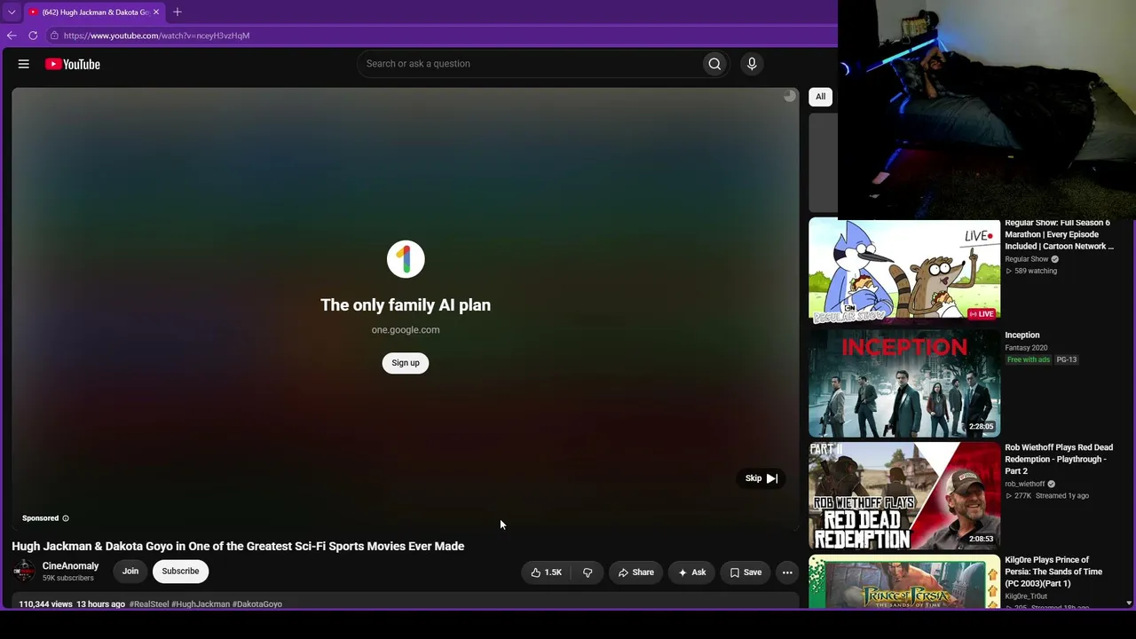
Task: Dislike this video
Action: (588, 572)
